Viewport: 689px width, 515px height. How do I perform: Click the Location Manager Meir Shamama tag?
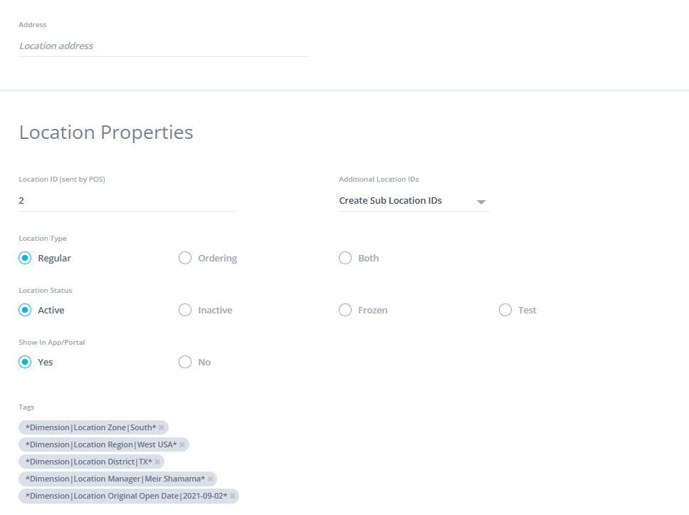[x=115, y=479]
